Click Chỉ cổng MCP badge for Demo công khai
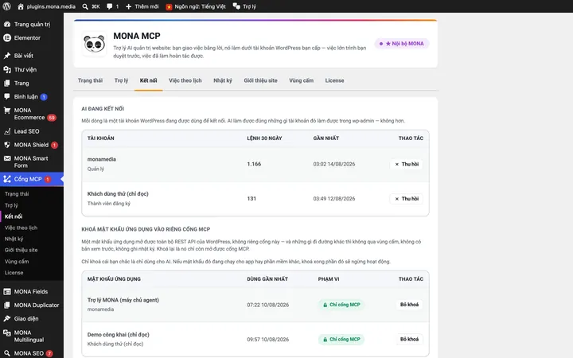Viewport: 573px width, 358px height. (x=341, y=339)
